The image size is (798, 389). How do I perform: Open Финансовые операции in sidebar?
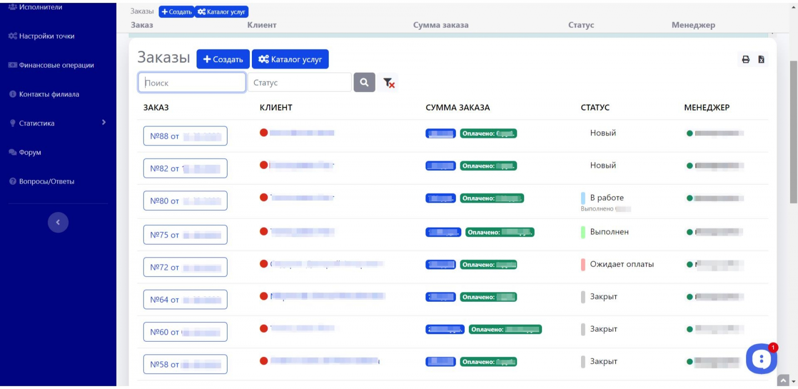pyautogui.click(x=56, y=65)
